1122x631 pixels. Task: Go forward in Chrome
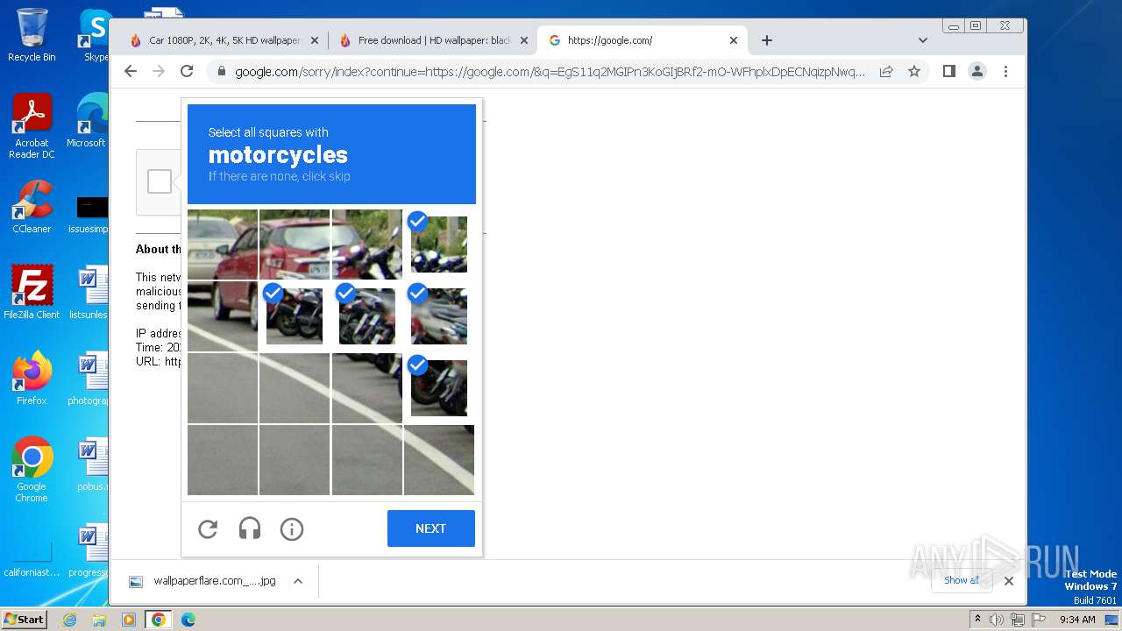coord(159,71)
